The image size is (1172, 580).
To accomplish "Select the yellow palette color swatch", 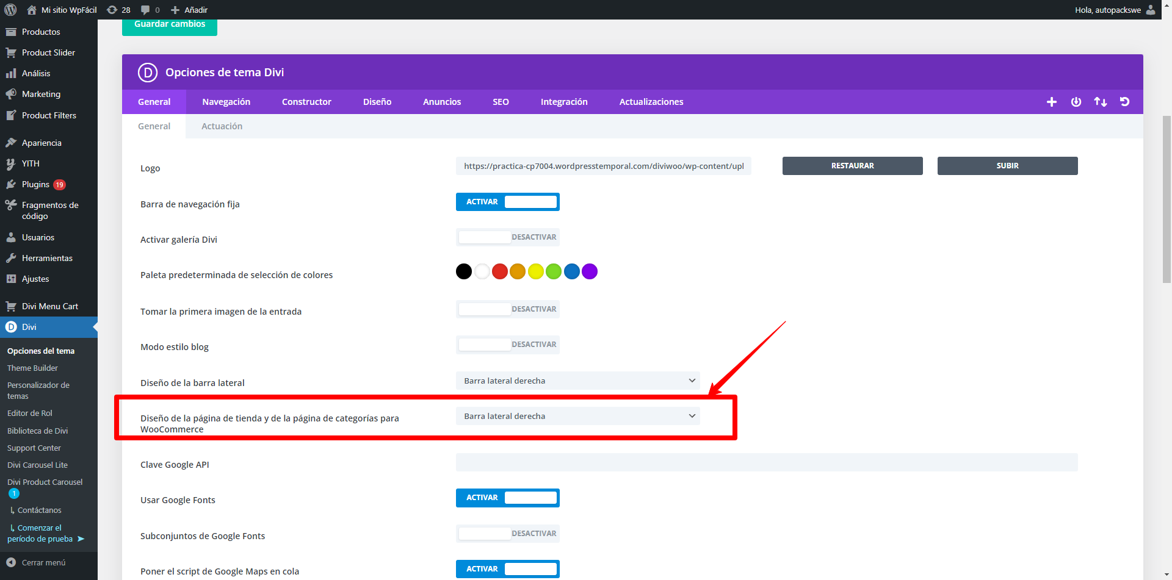I will [x=536, y=271].
